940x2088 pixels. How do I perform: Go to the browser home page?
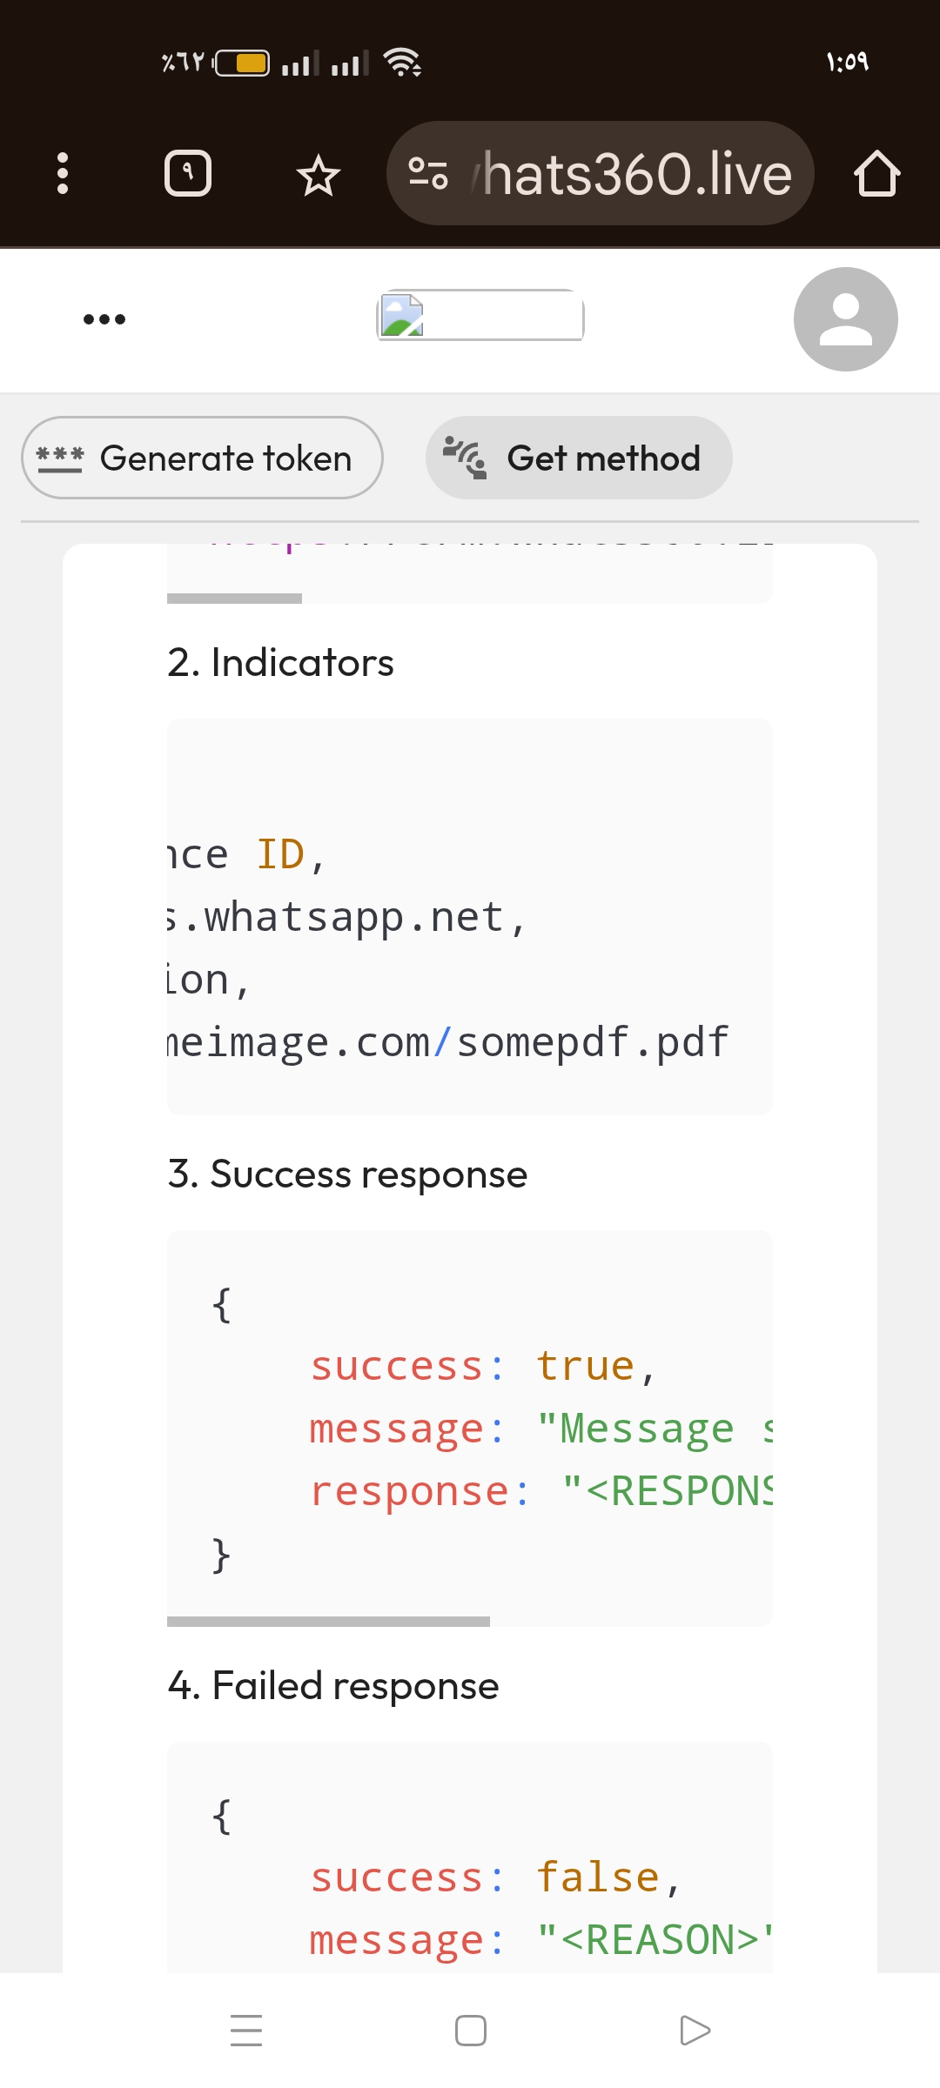[x=876, y=173]
